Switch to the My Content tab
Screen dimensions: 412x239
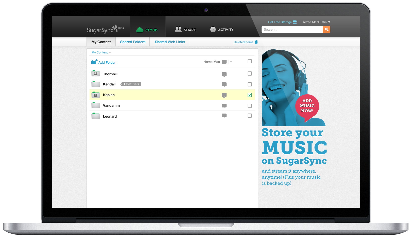[x=101, y=42]
